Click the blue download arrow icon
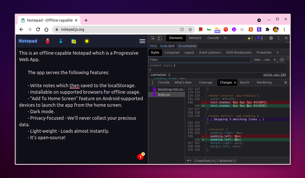The height and width of the screenshot is (178, 305). 61,41
